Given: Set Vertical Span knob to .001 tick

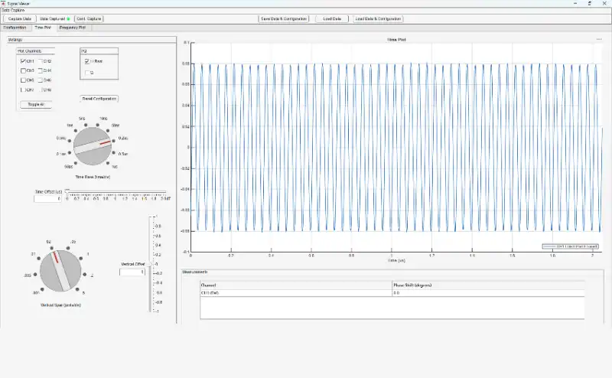Looking at the screenshot, I should pyautogui.click(x=42, y=290).
